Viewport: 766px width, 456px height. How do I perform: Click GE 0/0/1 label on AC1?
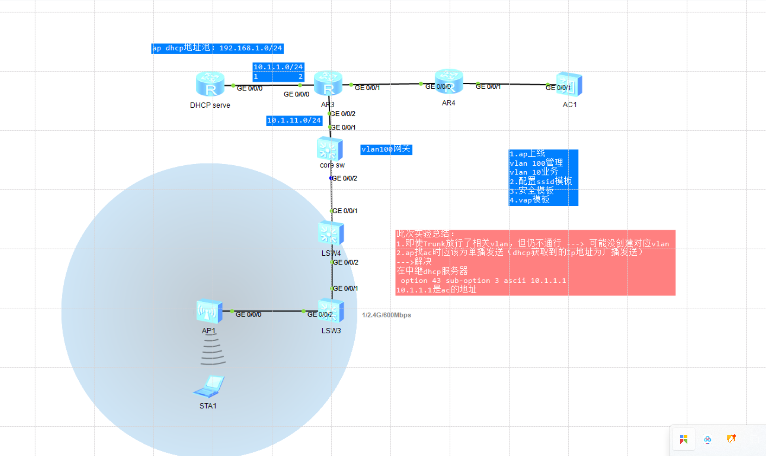click(558, 88)
